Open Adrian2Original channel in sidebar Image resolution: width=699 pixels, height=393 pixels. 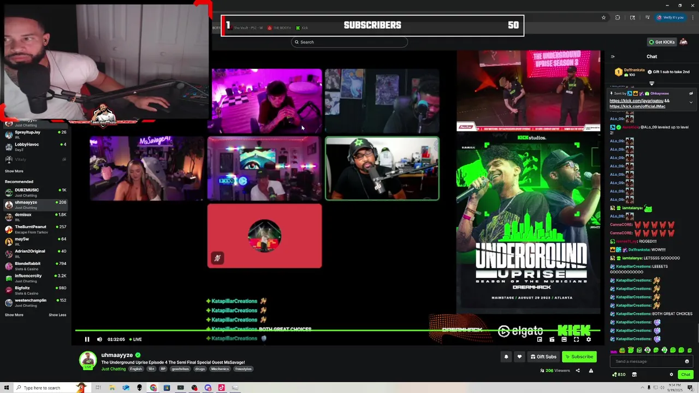pyautogui.click(x=35, y=254)
